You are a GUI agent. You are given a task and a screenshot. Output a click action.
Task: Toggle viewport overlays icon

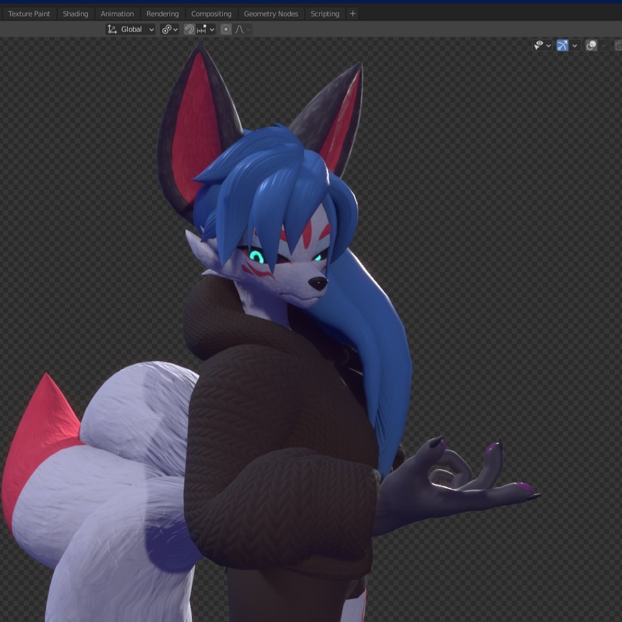click(591, 45)
